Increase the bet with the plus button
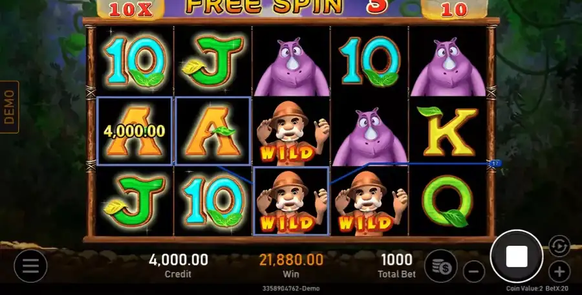 point(559,272)
